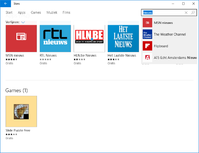Click the star rating under RTL Nieuws
199x153 pixels.
click(45, 59)
